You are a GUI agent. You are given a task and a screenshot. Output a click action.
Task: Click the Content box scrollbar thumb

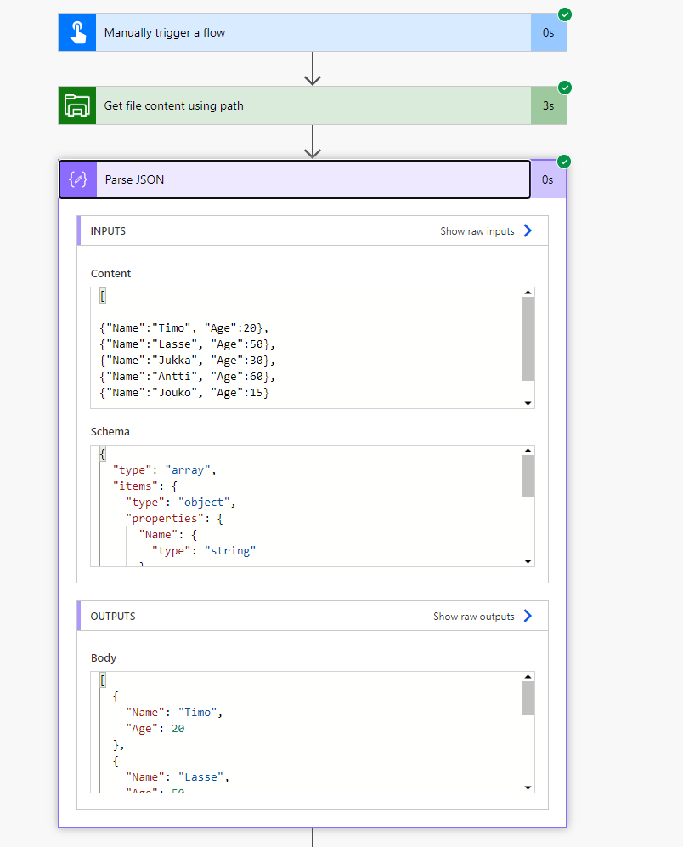point(528,338)
